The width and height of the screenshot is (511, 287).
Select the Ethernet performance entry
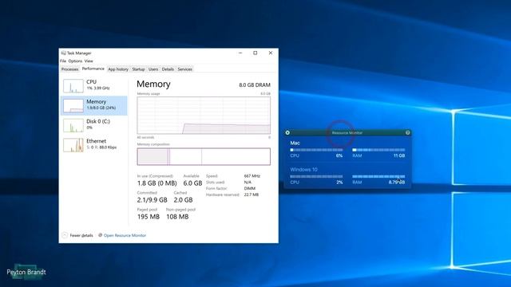(94, 145)
